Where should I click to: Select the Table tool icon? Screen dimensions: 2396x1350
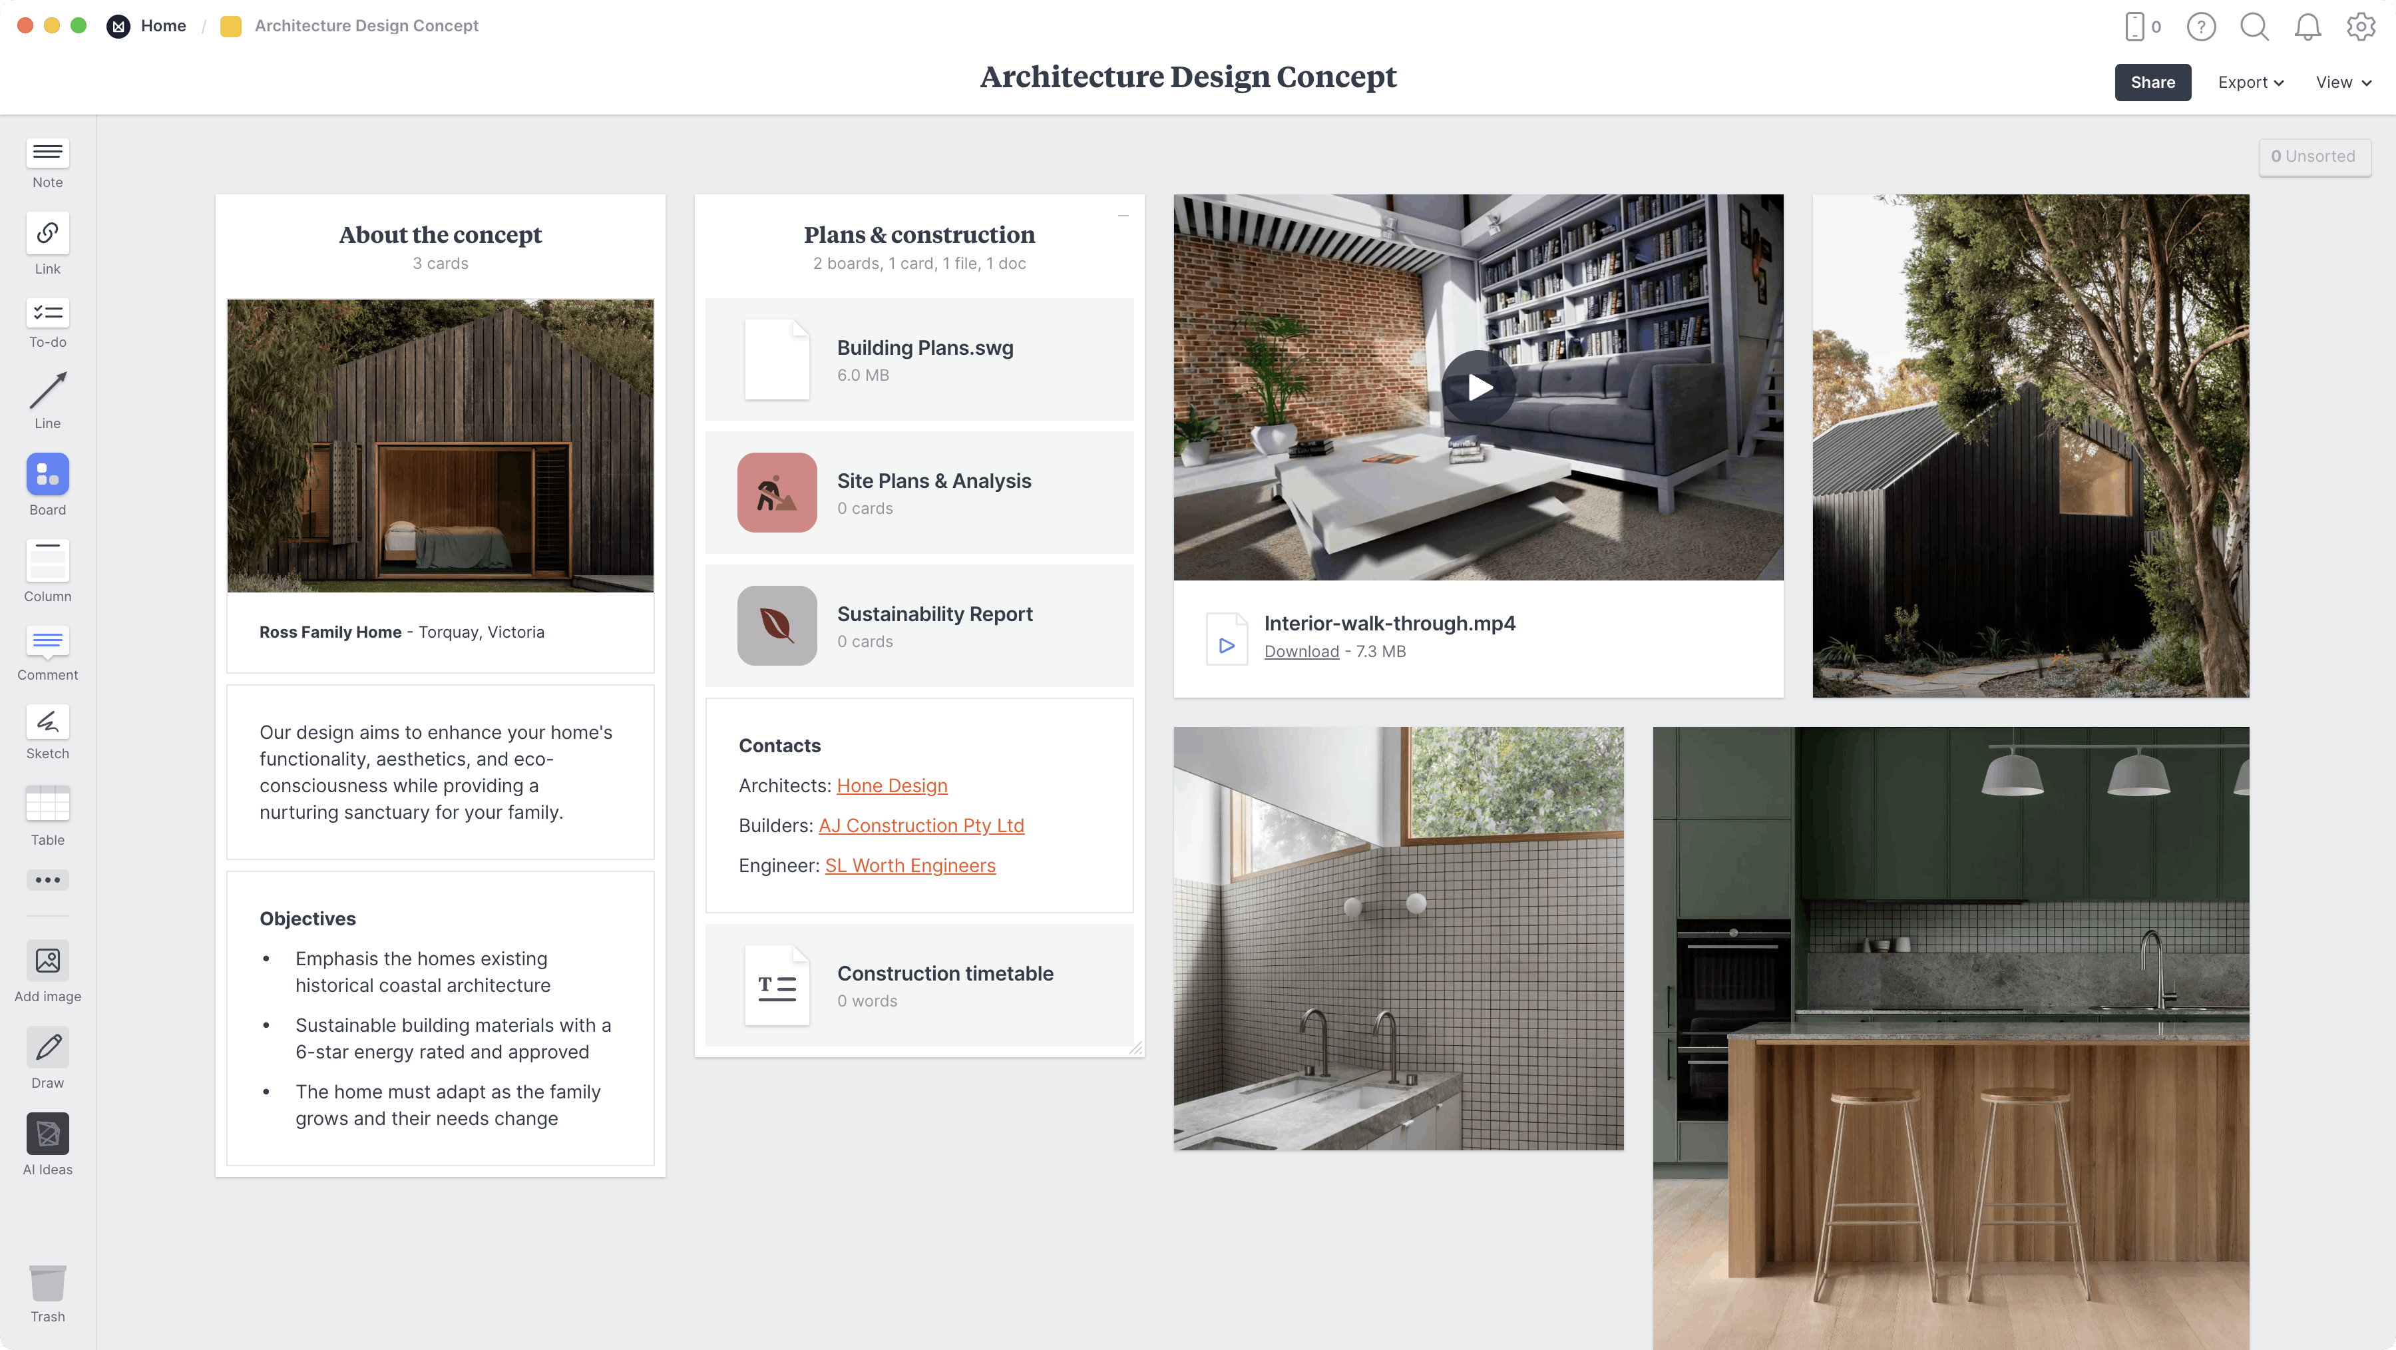pyautogui.click(x=47, y=804)
